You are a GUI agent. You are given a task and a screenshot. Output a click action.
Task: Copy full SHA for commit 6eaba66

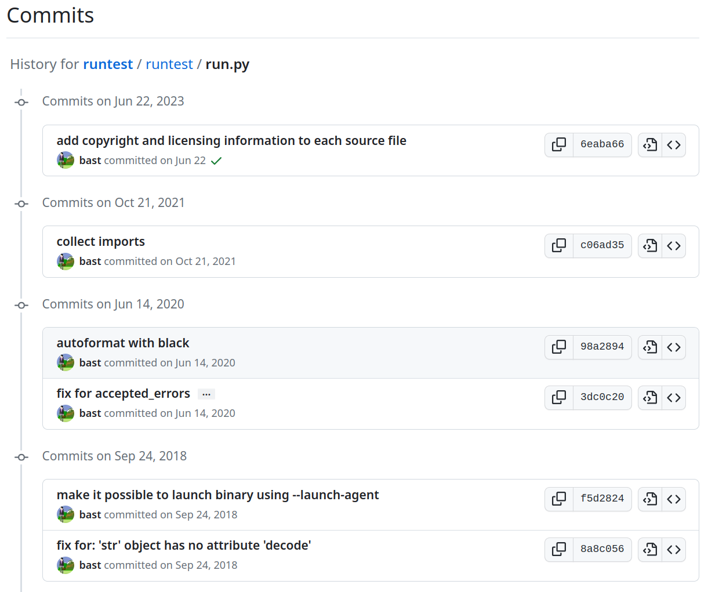tap(559, 144)
